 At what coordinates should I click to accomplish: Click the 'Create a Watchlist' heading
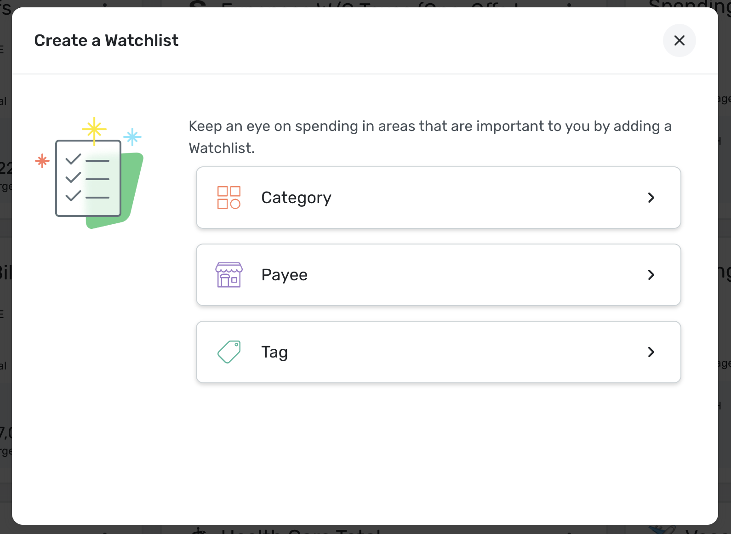coord(106,40)
